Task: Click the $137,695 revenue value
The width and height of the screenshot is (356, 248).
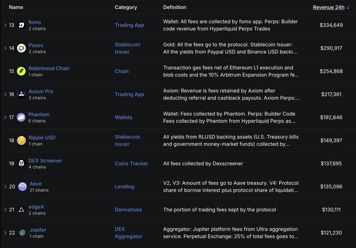Action: coord(331,163)
